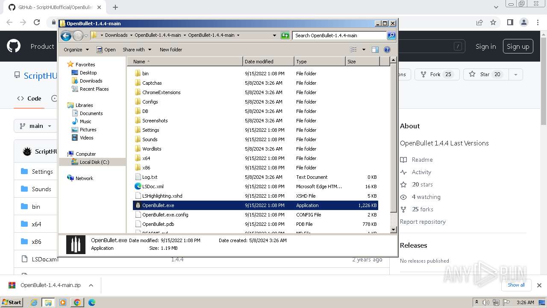Screen dimensions: 547x308
Task: Open the Desktop shortcut in Favorites
Action: [x=88, y=73]
